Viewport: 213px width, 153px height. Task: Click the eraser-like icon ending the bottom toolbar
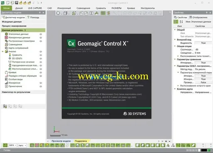point(193,145)
